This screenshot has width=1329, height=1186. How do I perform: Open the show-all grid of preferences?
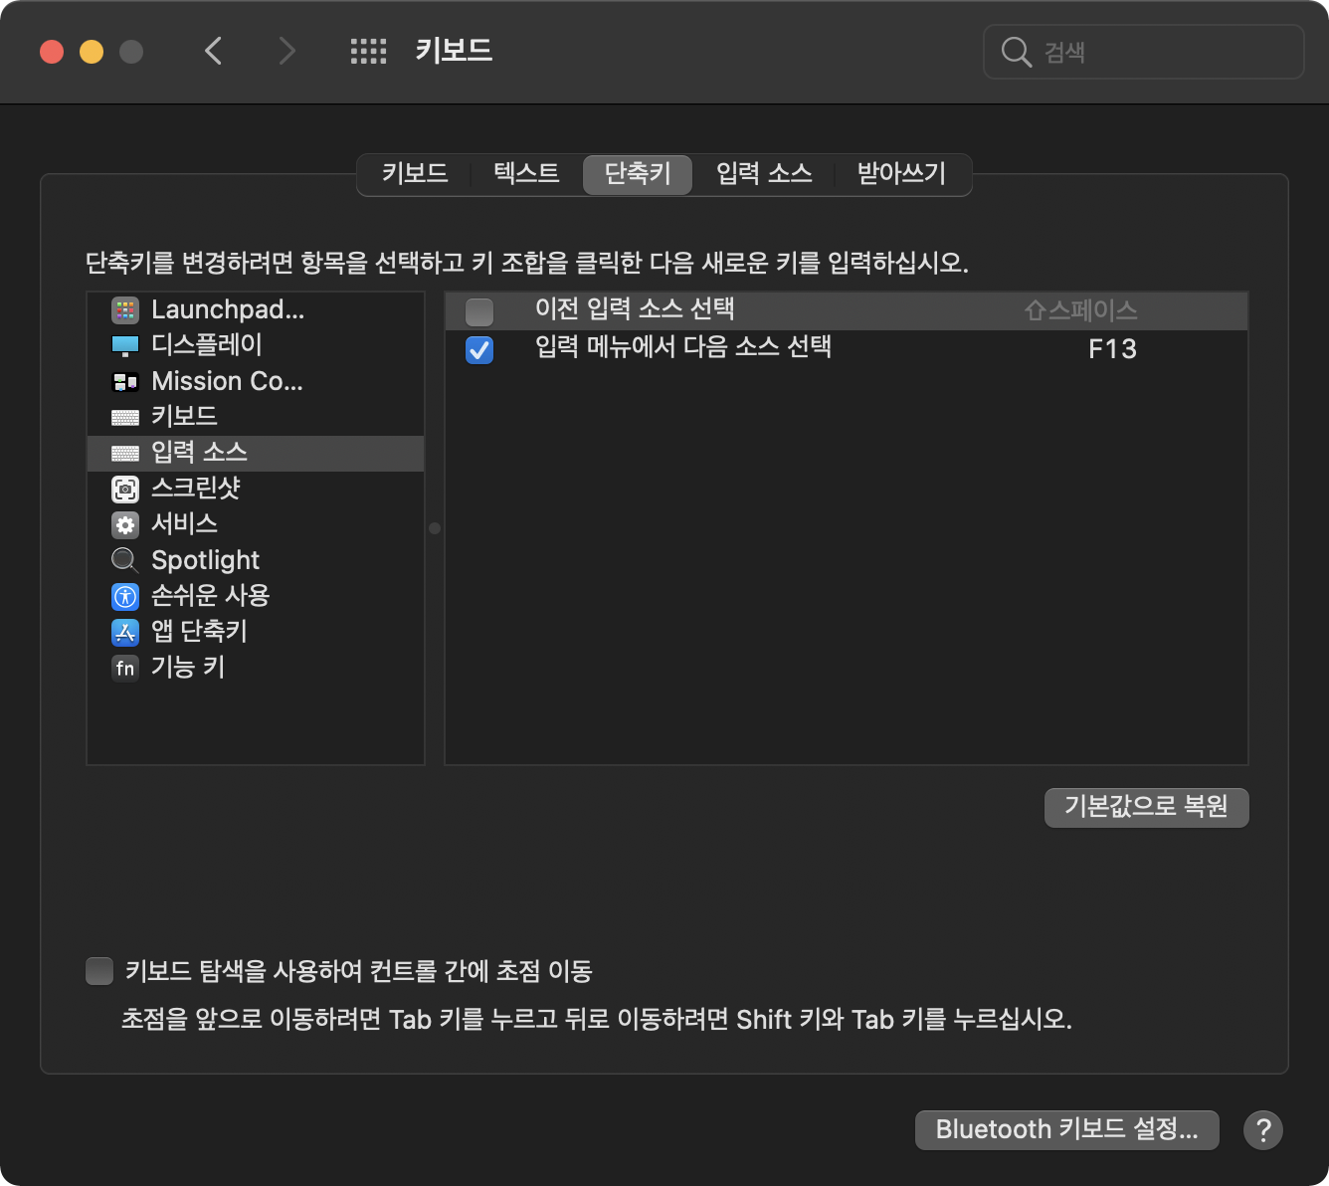click(x=368, y=51)
